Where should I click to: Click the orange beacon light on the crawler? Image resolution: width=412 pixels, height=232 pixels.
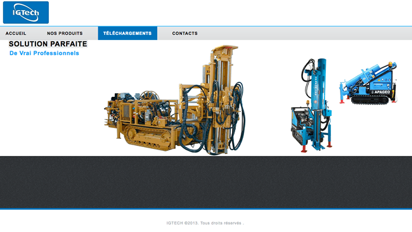[390, 65]
